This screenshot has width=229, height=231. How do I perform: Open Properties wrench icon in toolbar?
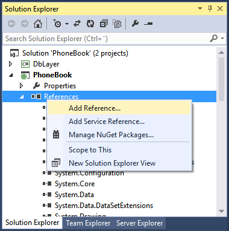[x=135, y=24]
